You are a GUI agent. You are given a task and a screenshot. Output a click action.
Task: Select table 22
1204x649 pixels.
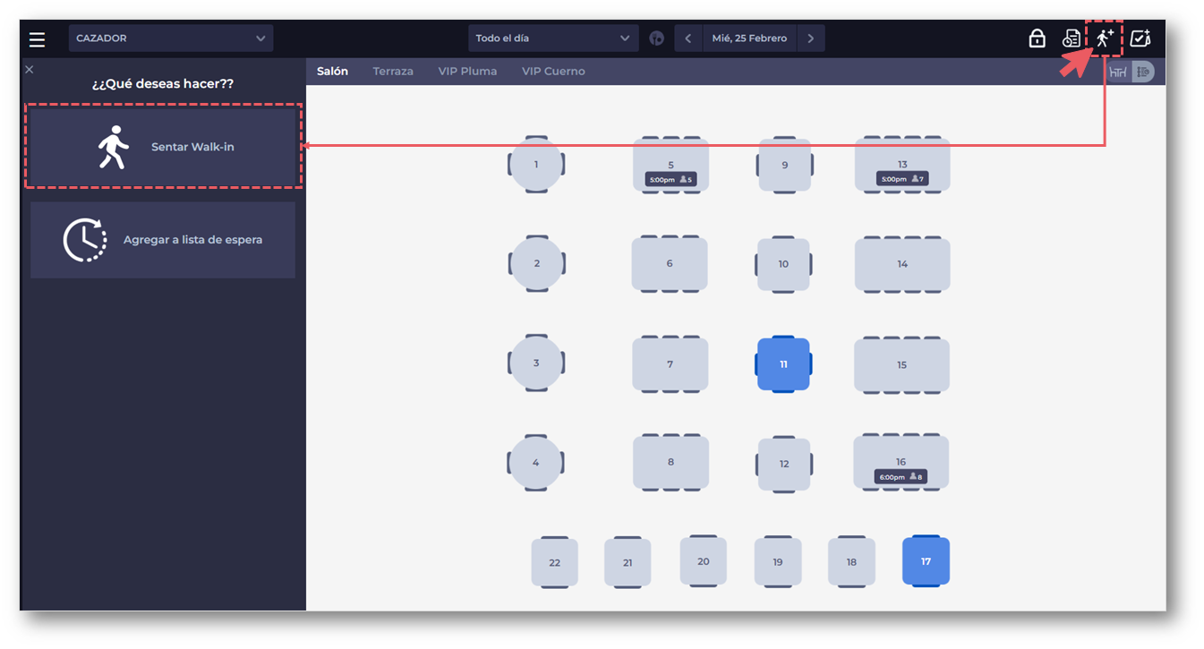[555, 562]
